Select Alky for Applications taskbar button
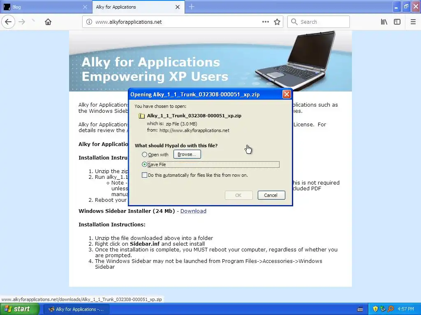Viewport: 421px width, 315px height. [x=76, y=309]
